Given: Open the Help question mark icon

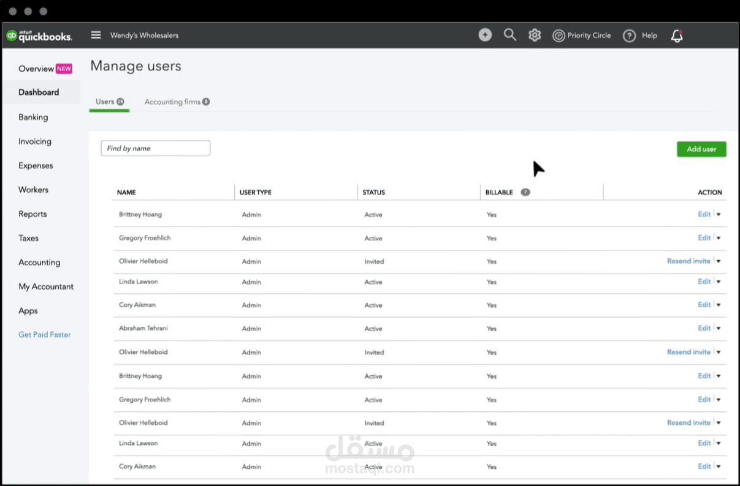Looking at the screenshot, I should point(629,36).
